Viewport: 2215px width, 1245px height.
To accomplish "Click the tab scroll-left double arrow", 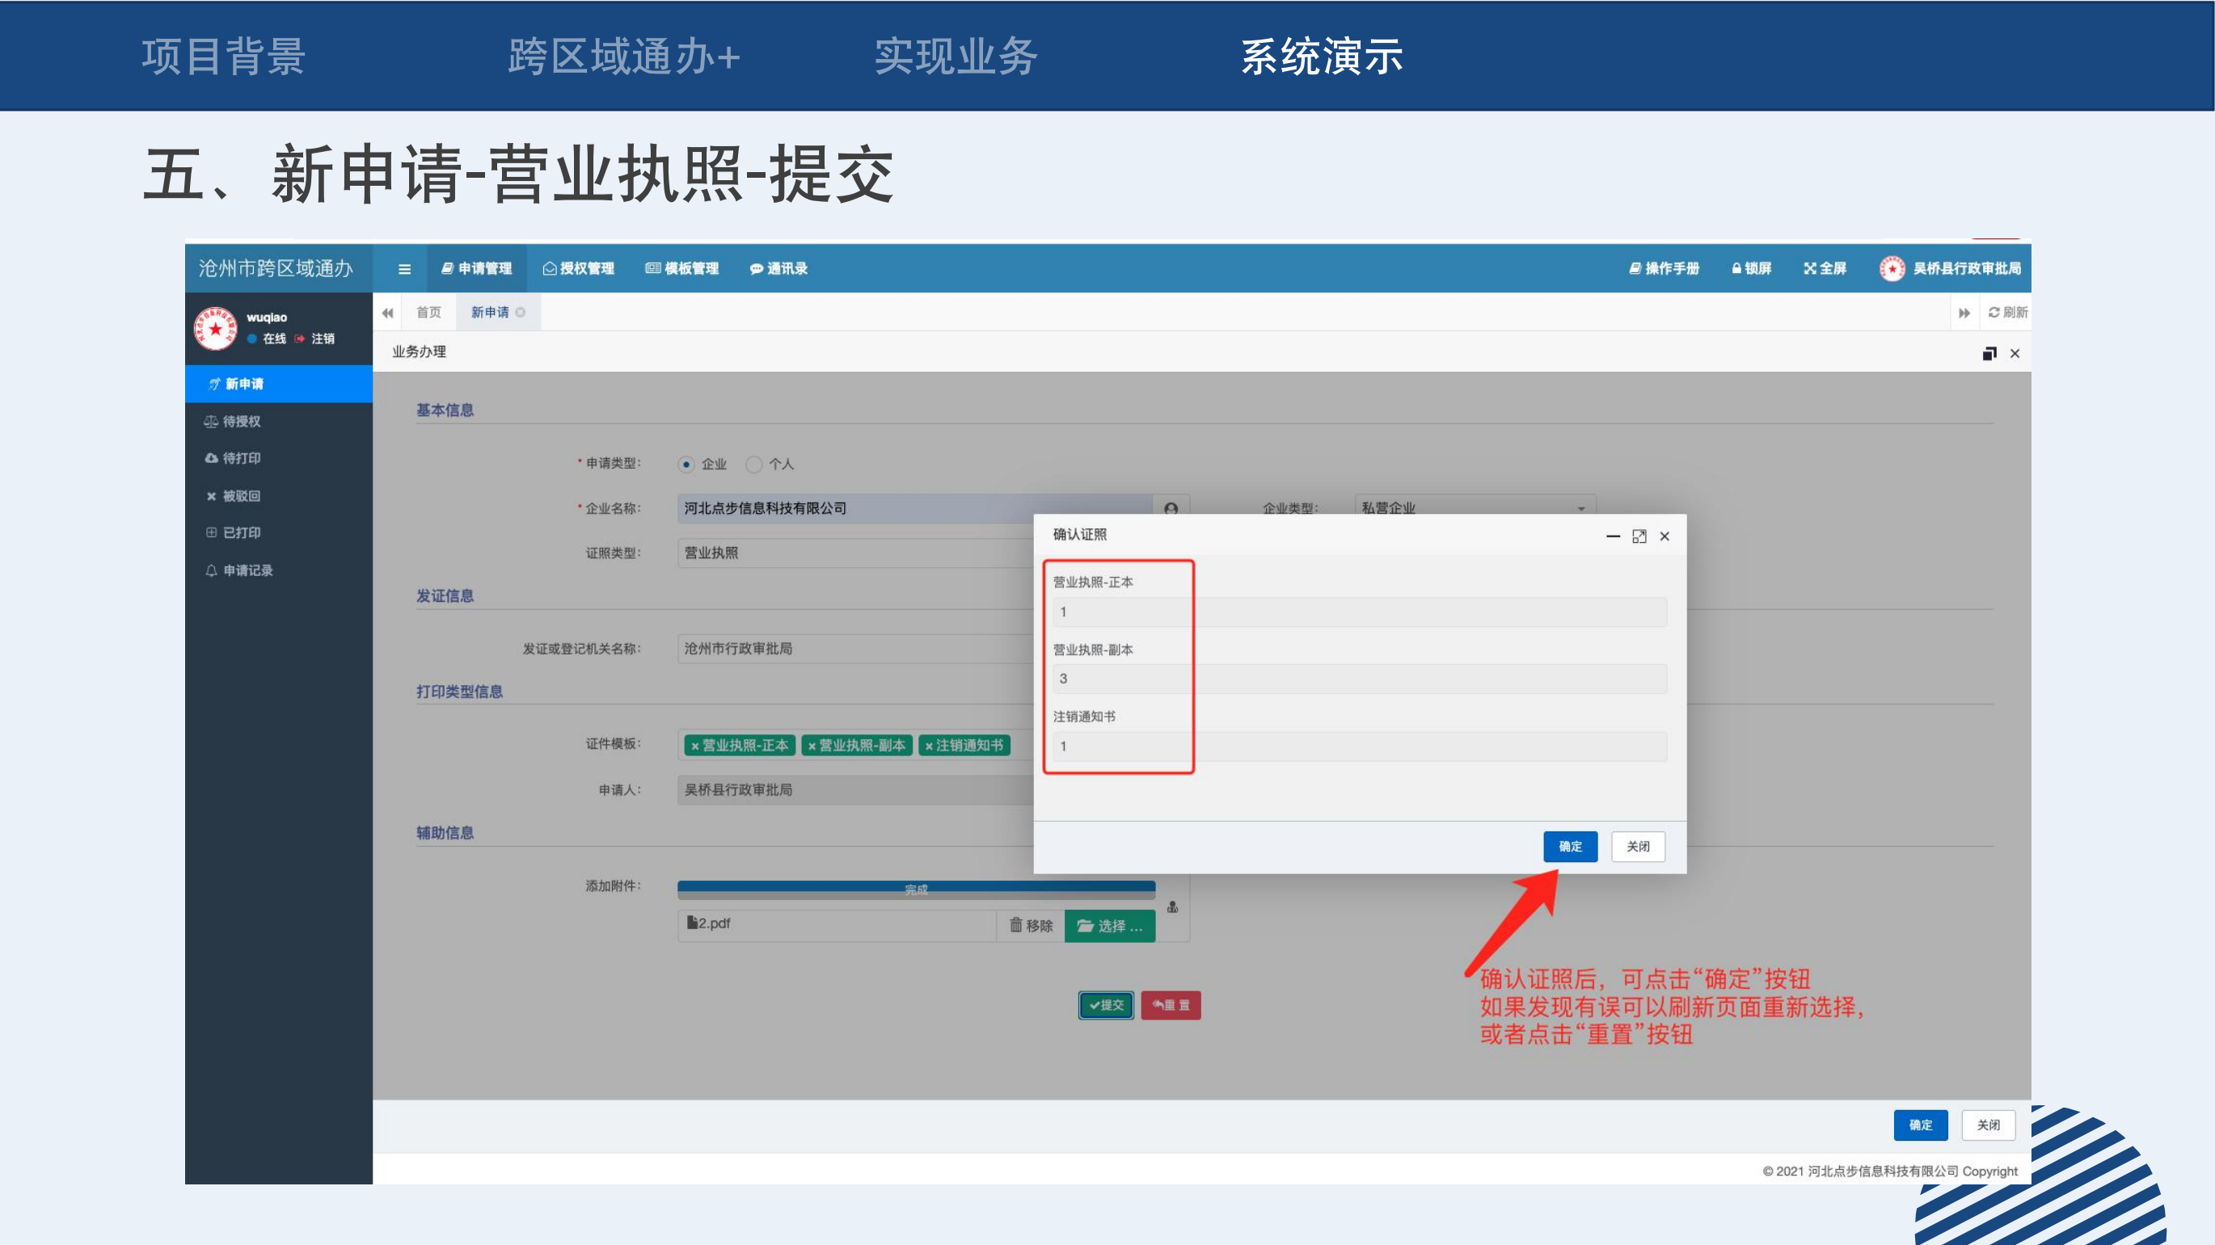I will pyautogui.click(x=388, y=313).
